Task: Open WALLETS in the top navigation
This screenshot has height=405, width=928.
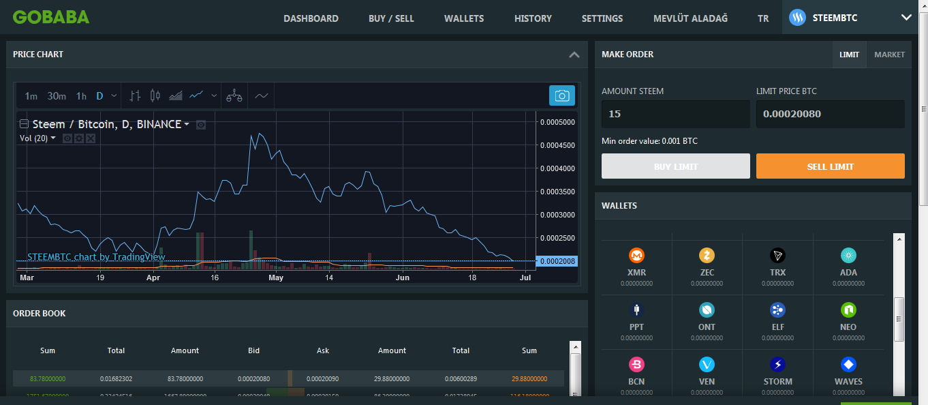Action: click(464, 18)
